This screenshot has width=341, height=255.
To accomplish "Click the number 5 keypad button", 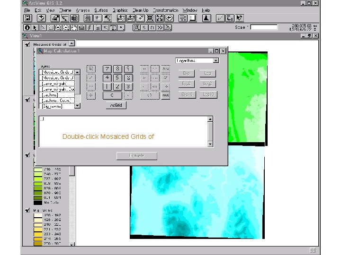I will (117, 77).
